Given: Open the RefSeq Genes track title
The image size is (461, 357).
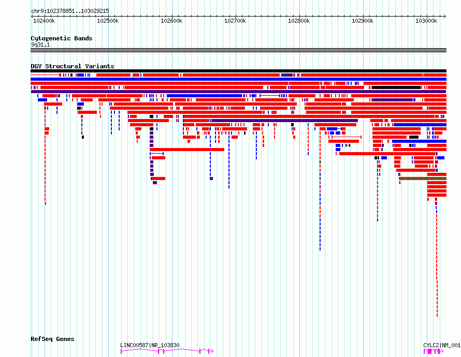Looking at the screenshot, I should pyautogui.click(x=52, y=339).
